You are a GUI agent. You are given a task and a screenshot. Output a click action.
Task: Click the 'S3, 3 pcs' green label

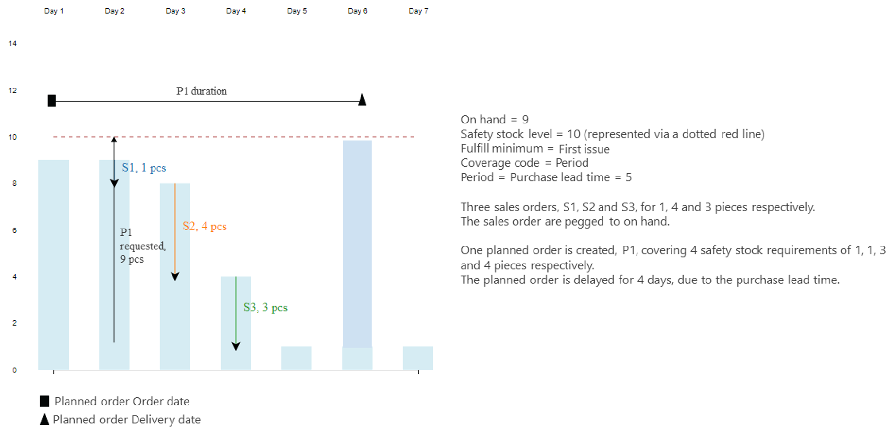point(265,307)
